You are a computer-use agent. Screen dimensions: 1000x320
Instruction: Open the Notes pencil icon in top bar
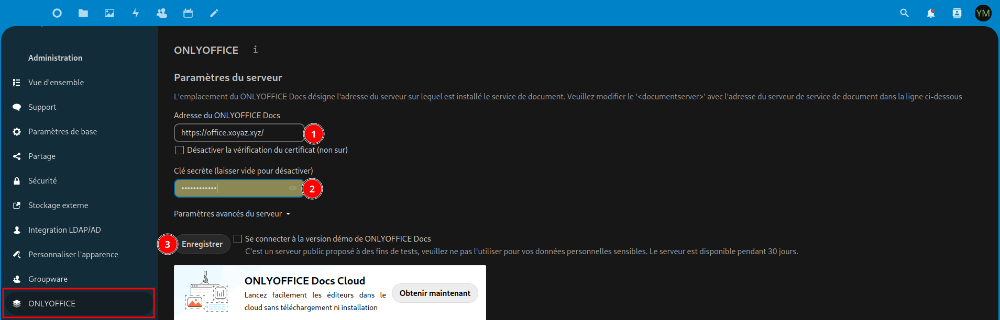tap(214, 13)
